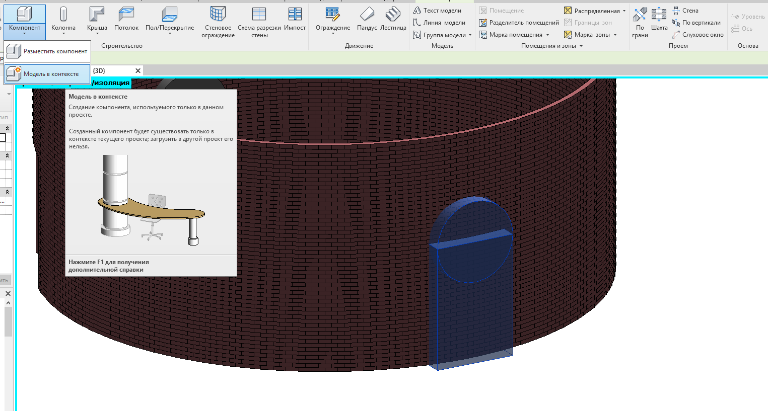Switch to the {3D} view tab
This screenshot has width=768, height=411.
click(x=100, y=71)
